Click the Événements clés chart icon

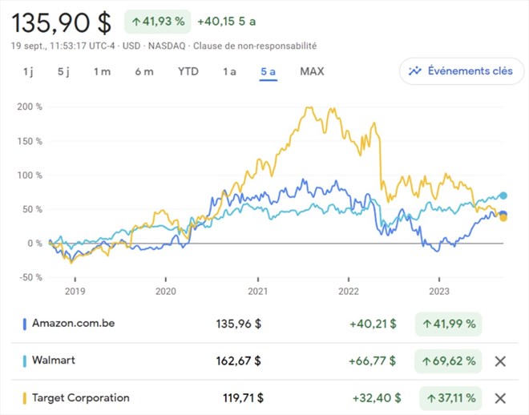(x=415, y=71)
